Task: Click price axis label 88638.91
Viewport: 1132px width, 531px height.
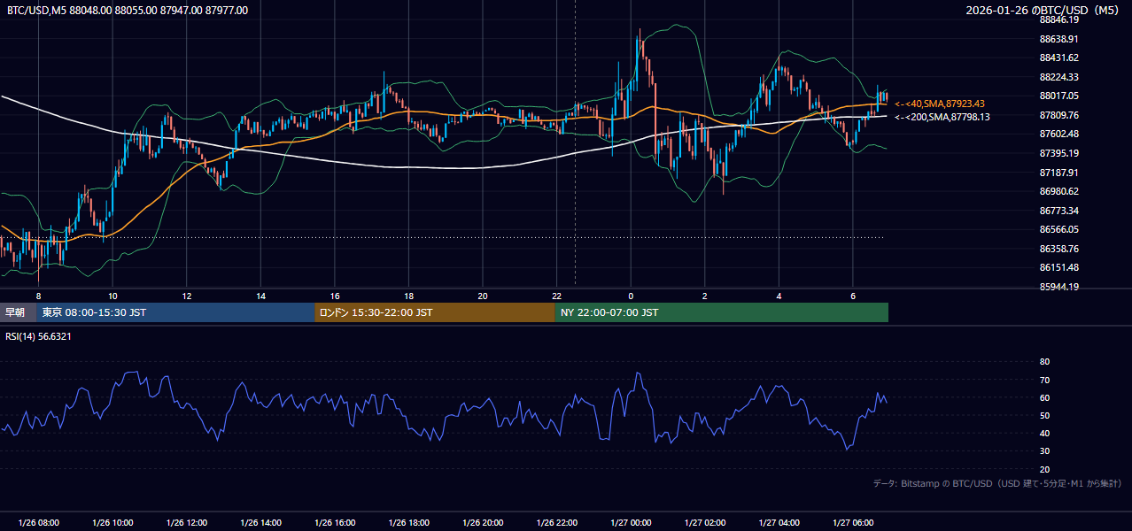Action: [1059, 39]
